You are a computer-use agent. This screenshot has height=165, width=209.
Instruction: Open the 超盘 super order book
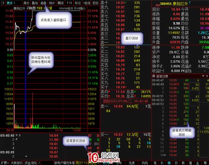(x=43, y=3)
